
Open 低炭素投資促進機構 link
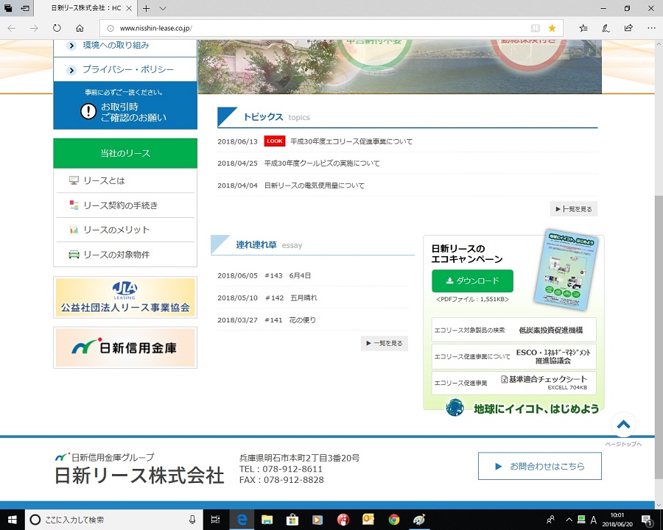513,330
